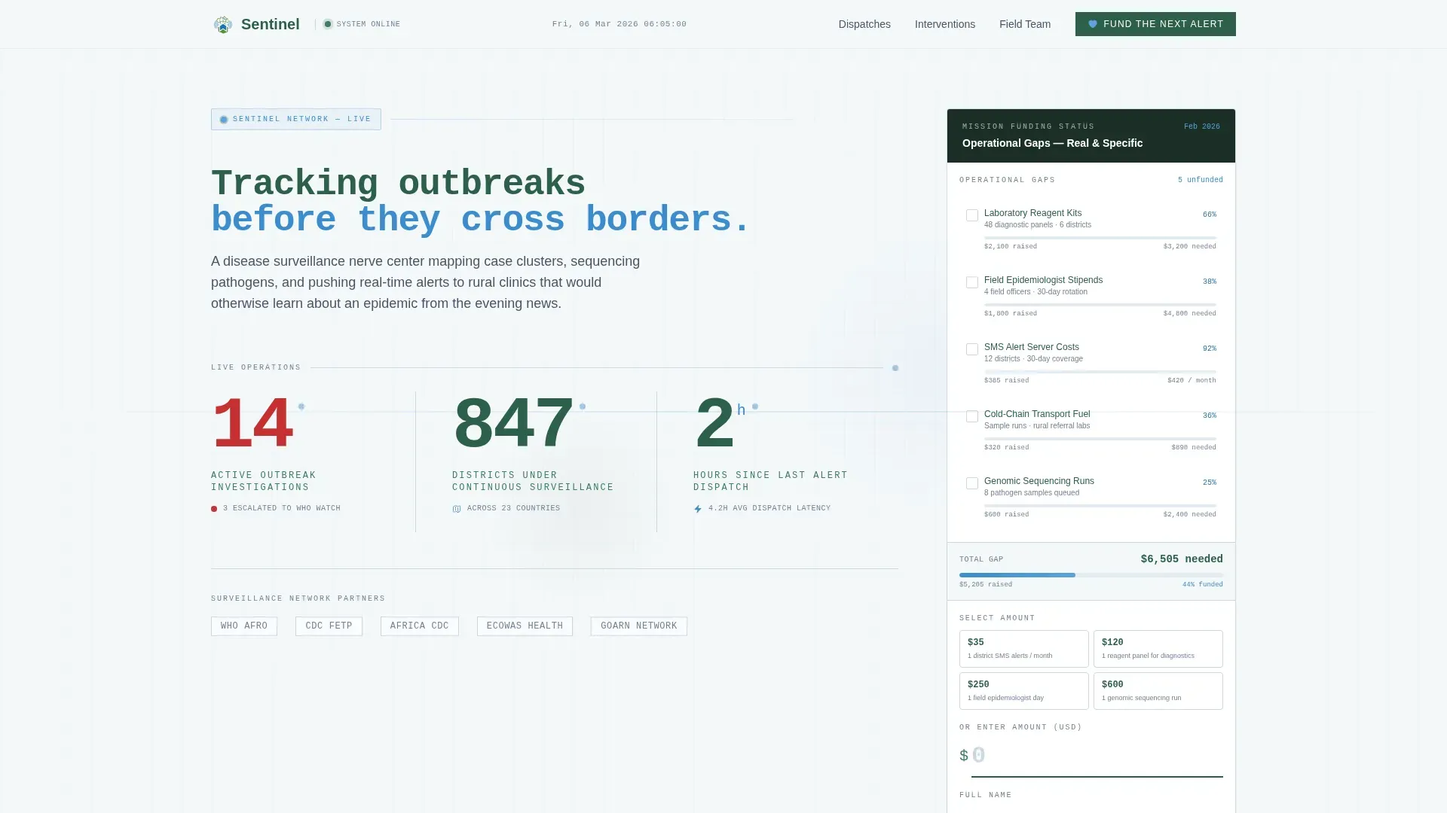Image resolution: width=1447 pixels, height=813 pixels.
Task: Click the live dot in Sentinel Network badge
Action: point(224,120)
